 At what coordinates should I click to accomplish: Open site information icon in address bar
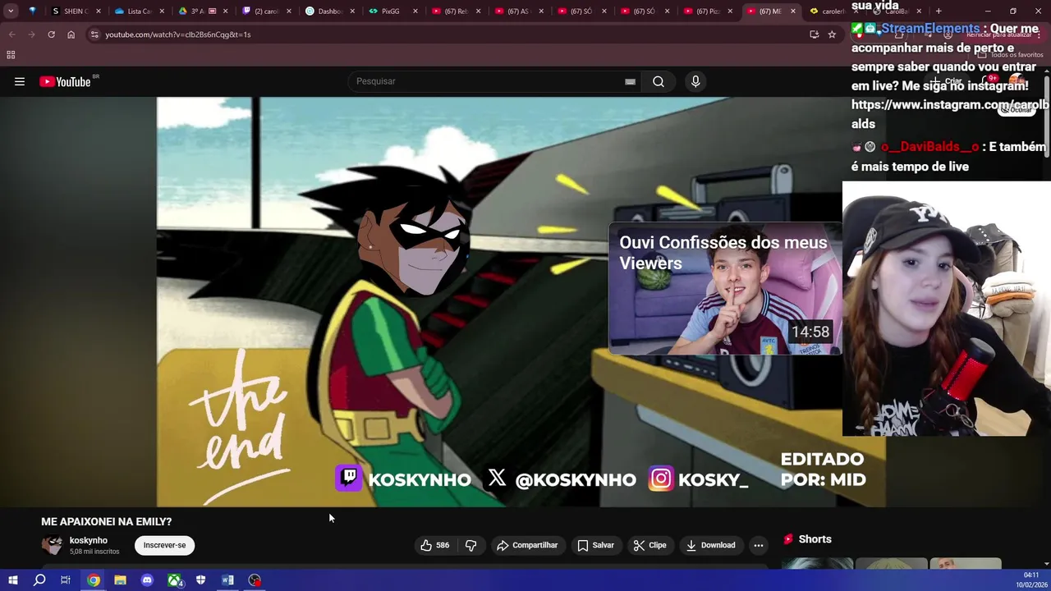point(94,34)
